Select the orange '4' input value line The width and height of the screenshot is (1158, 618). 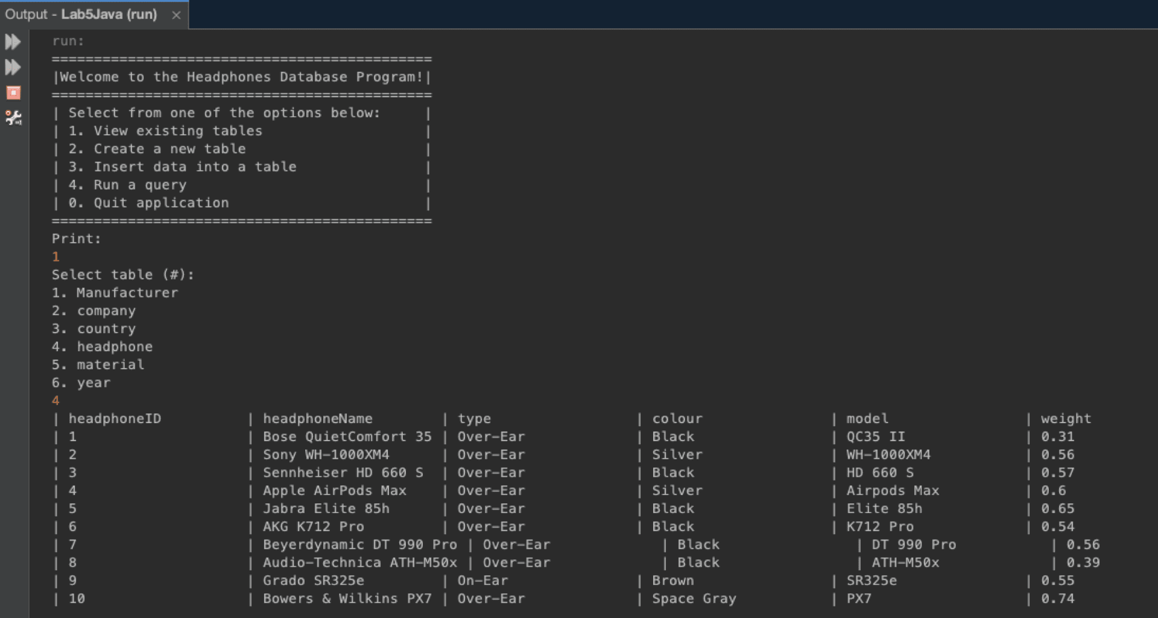55,400
